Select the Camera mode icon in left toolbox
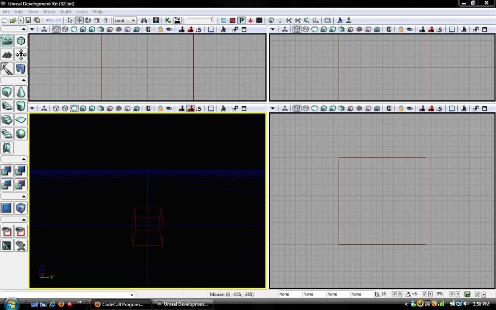The height and width of the screenshot is (310, 496). click(7, 41)
